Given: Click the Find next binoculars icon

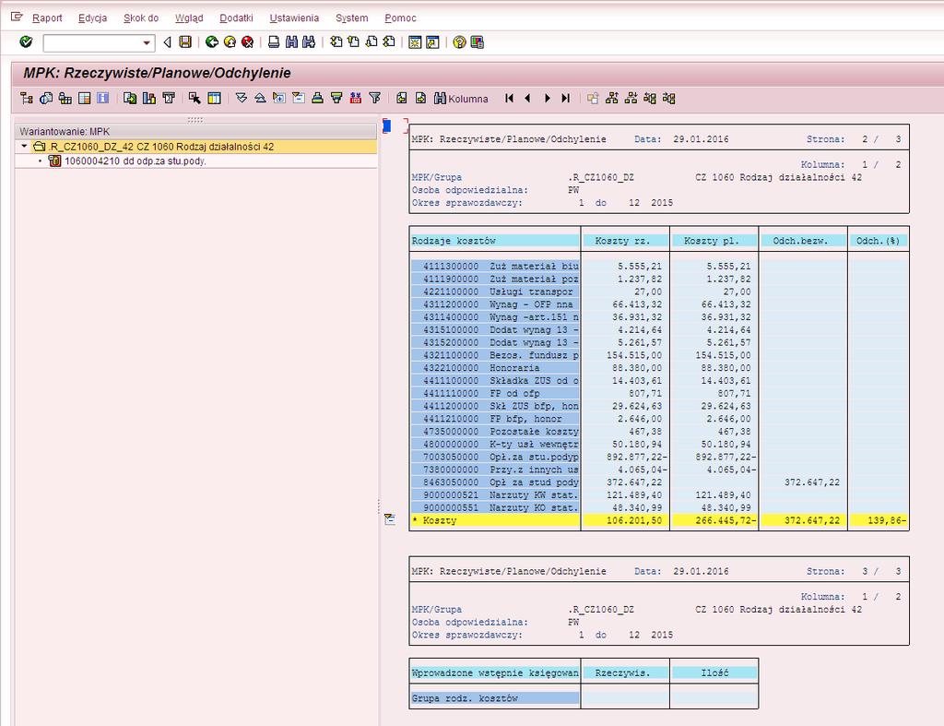Looking at the screenshot, I should (x=310, y=42).
